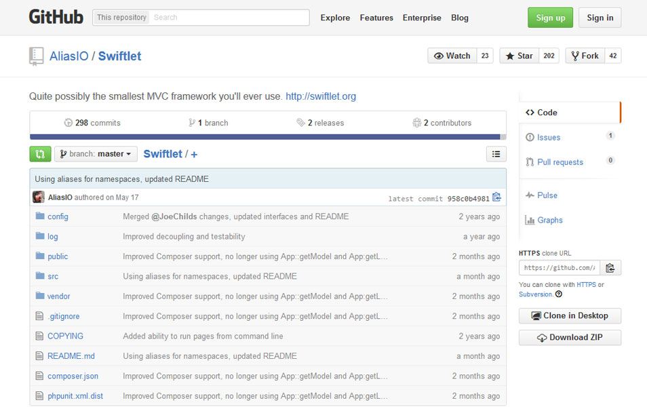Viewport: 647px width, 407px height.
Task: Open the watchers count 23
Action: click(485, 56)
